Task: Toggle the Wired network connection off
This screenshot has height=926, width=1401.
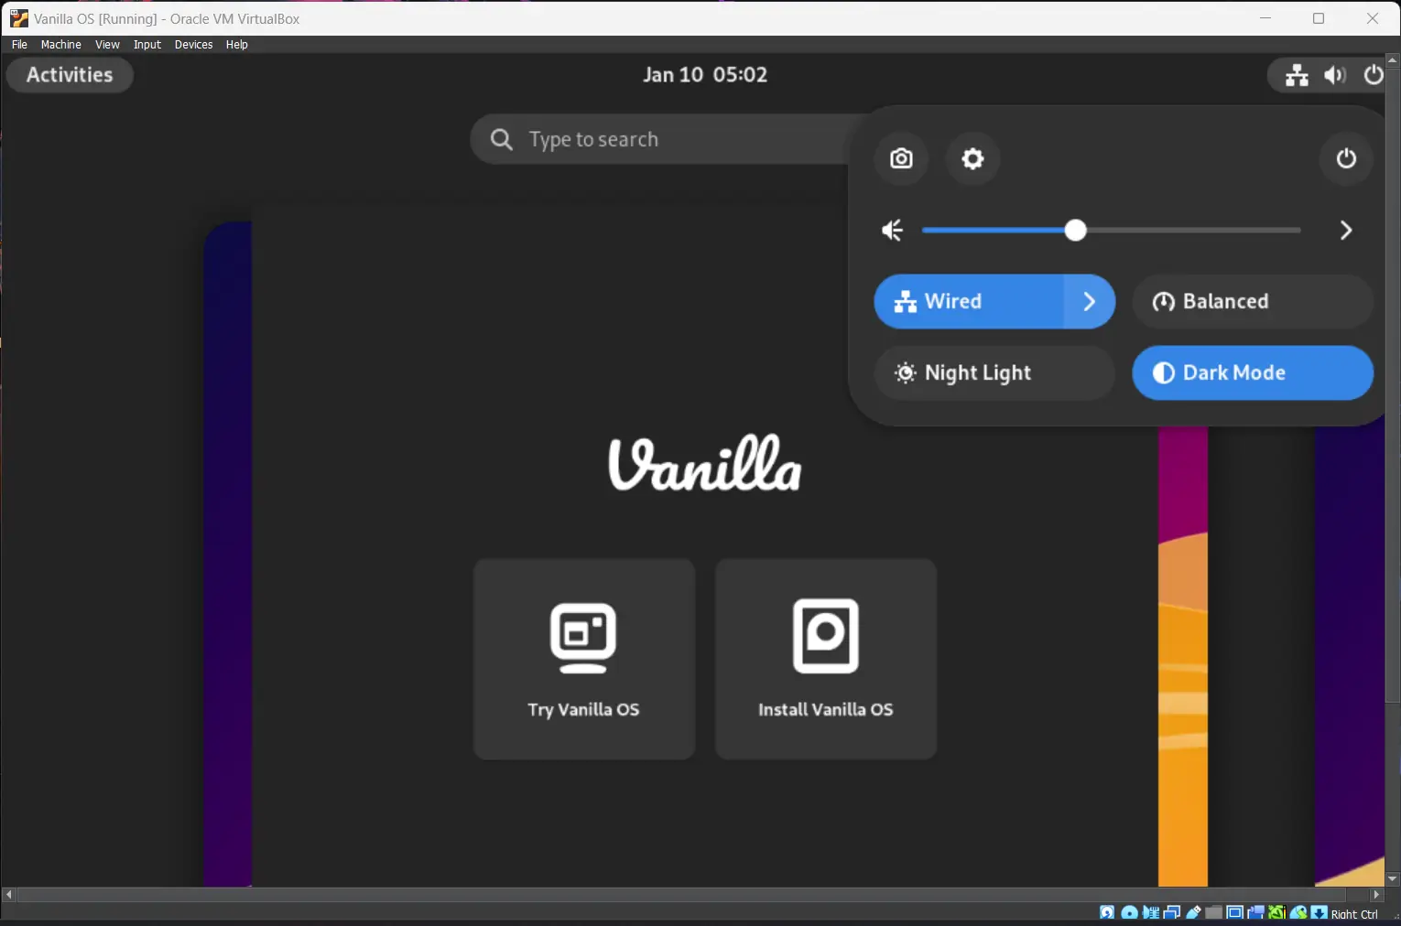Action: (969, 301)
